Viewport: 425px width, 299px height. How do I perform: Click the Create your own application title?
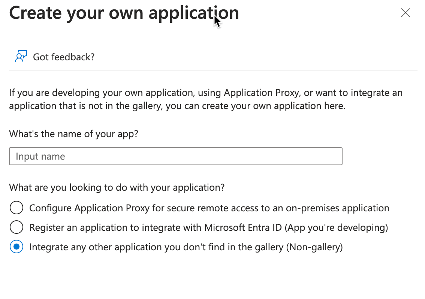(124, 13)
